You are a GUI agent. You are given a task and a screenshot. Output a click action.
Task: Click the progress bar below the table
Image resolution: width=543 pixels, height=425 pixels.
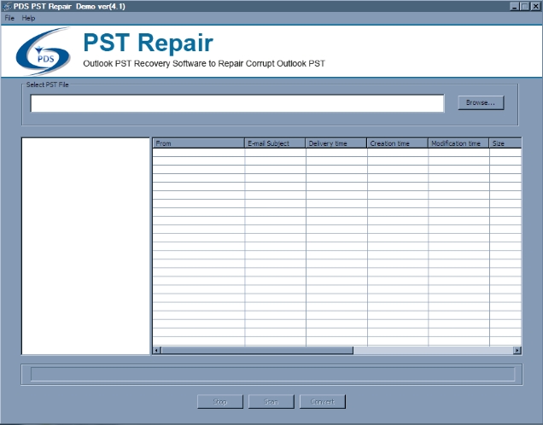272,374
